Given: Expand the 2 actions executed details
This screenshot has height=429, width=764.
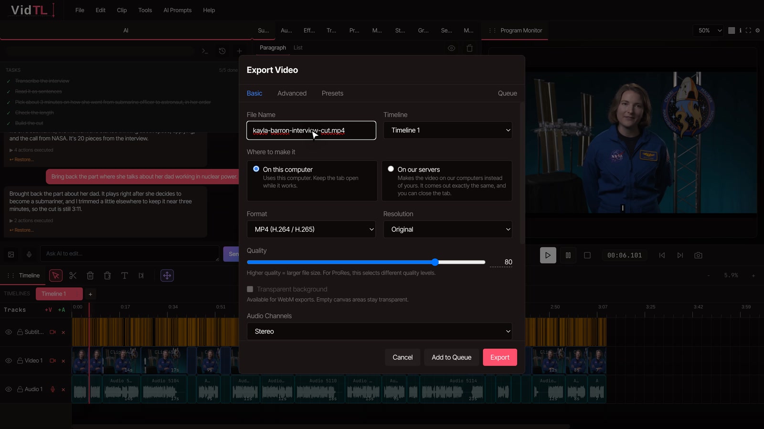Looking at the screenshot, I should tap(31, 221).
